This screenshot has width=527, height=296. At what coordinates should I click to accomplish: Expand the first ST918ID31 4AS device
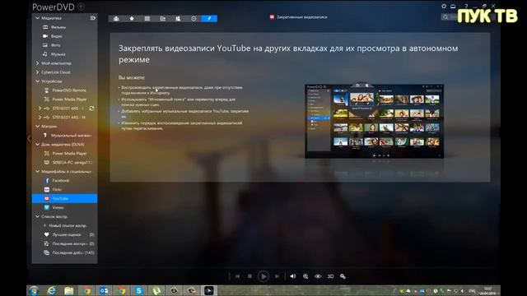(40, 109)
